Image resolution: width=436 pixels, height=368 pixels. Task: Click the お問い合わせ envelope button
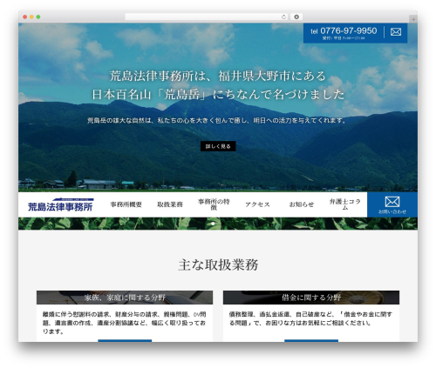tap(392, 204)
